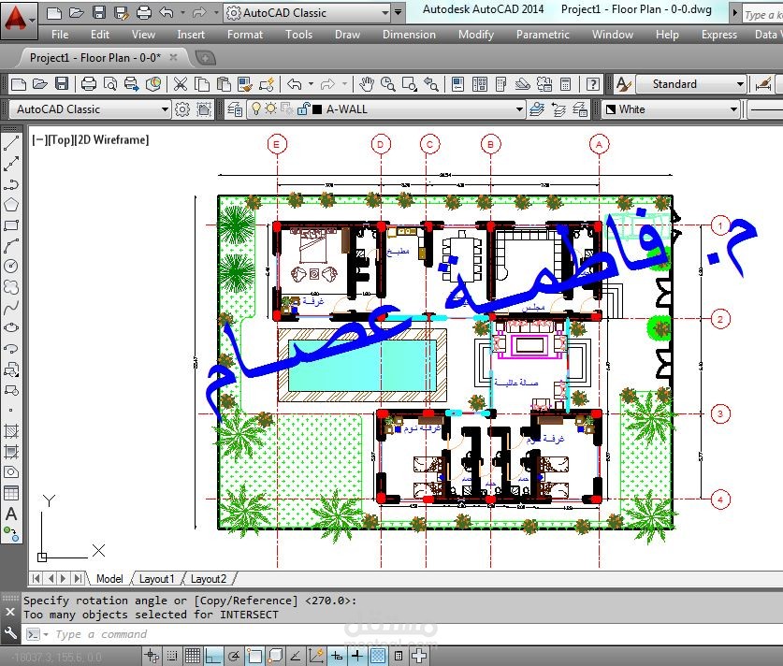Open AutoCAD Classic workspace dropdown in title bar
This screenshot has height=666, width=783.
coord(385,12)
